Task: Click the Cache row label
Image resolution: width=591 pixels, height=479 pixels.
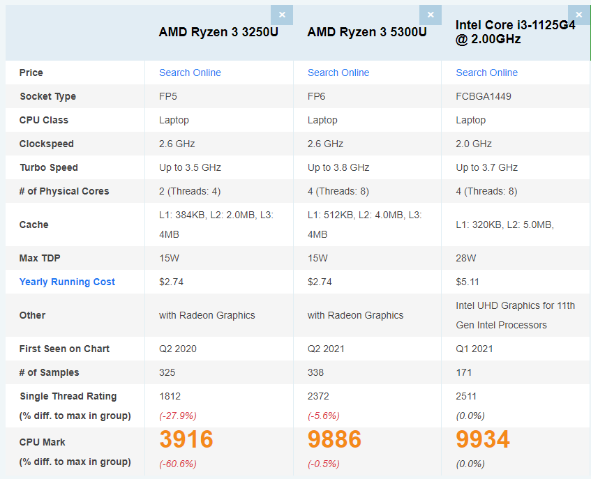Action: point(34,225)
